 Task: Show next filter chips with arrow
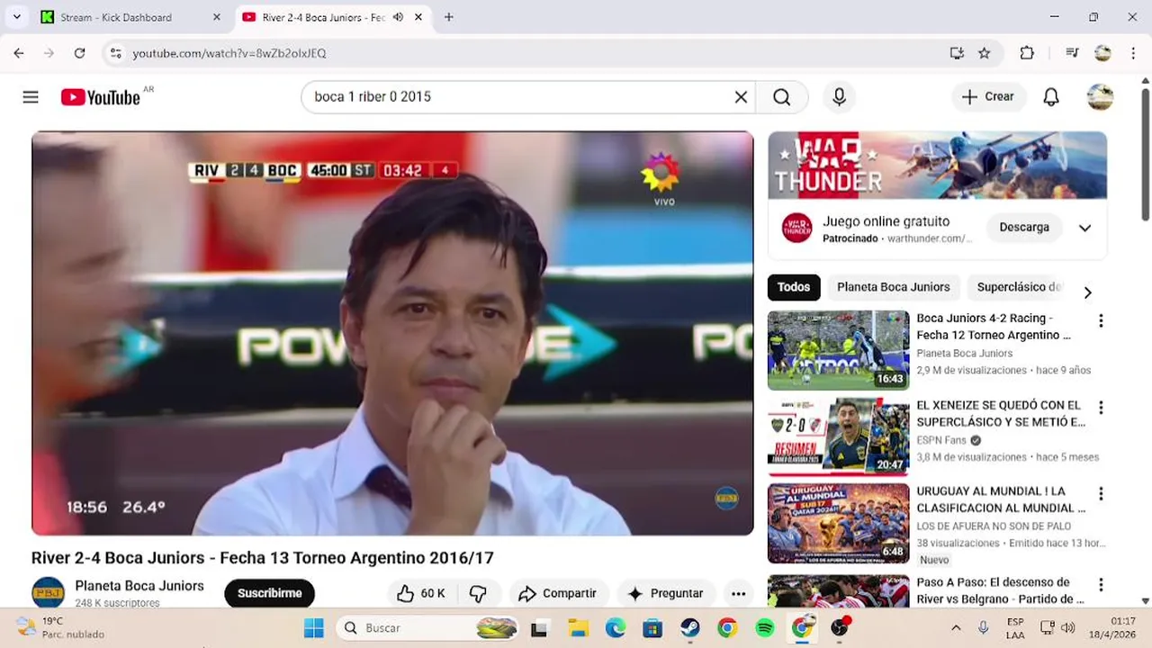1087,292
